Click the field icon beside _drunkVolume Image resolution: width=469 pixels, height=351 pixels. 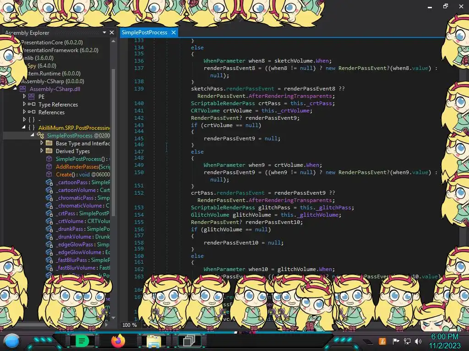49,236
